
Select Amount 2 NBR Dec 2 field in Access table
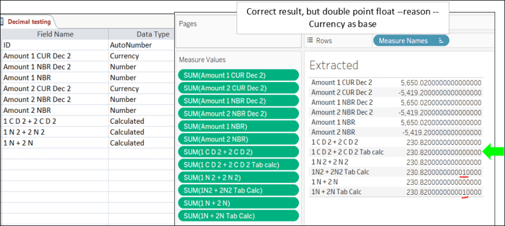[55, 100]
